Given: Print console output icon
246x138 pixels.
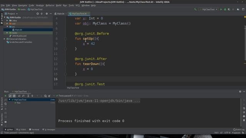Looking at the screenshot, I should point(244,116).
